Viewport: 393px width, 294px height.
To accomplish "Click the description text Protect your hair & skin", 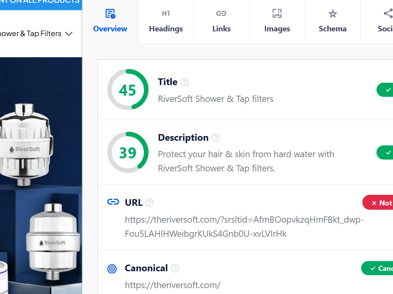I will tap(246, 161).
